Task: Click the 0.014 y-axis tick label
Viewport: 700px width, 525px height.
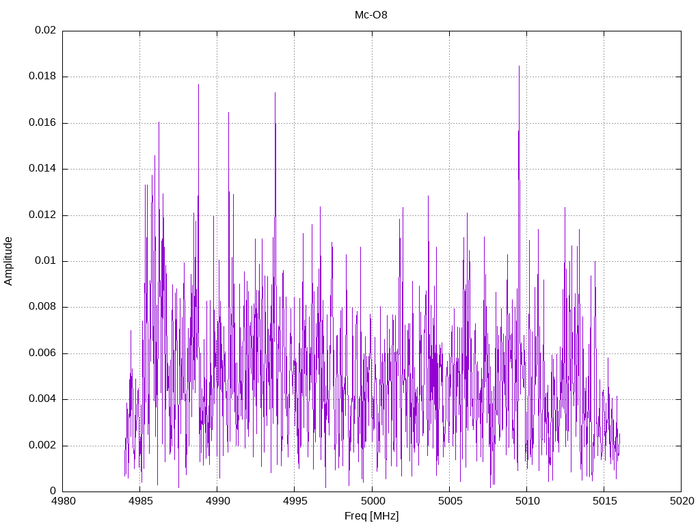Action: (42, 168)
